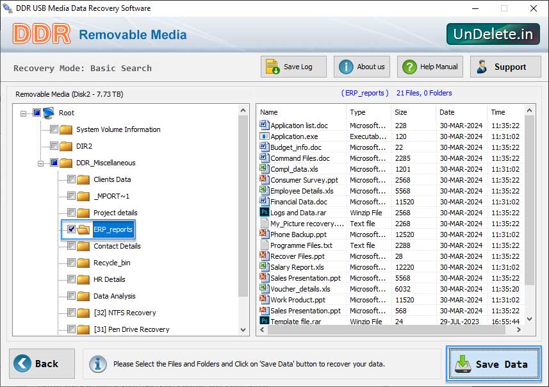
Task: Open the UnDelete.in logo link
Action: tap(493, 34)
